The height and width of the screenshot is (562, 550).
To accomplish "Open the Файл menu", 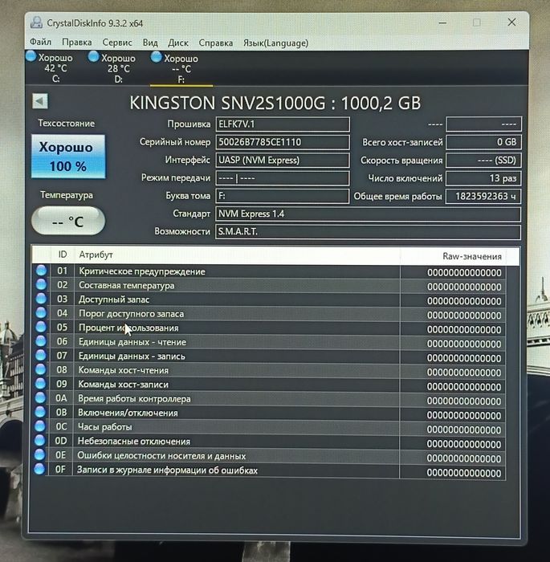I will (40, 42).
